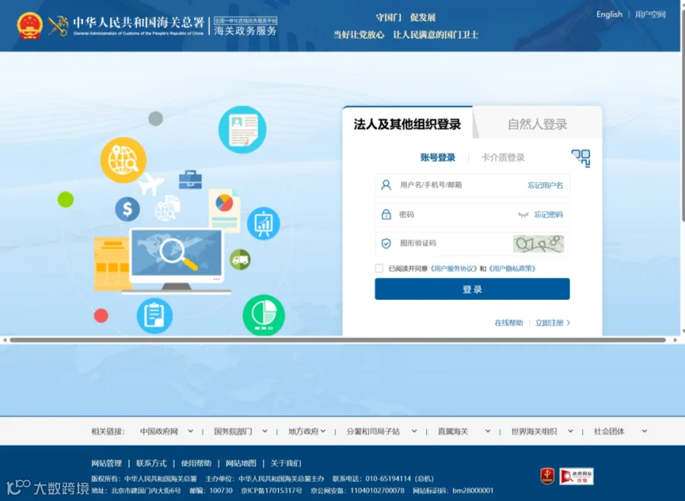Switch to the 卡介质登录 sub-tab
This screenshot has height=501, width=685.
[x=503, y=158]
